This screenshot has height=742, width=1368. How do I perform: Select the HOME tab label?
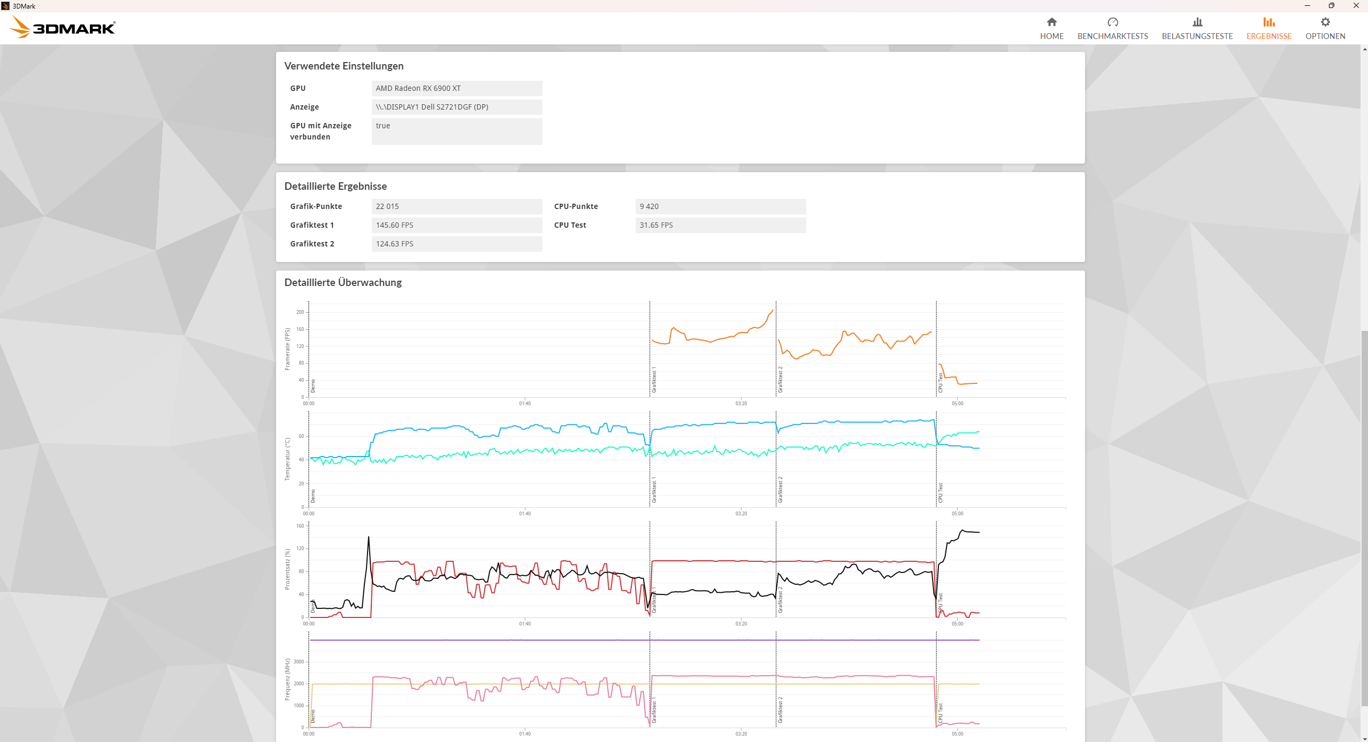tap(1051, 36)
